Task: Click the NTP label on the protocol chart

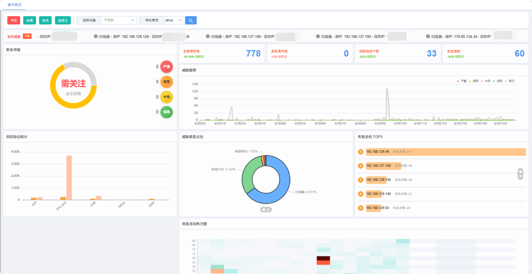Action: click(x=34, y=204)
